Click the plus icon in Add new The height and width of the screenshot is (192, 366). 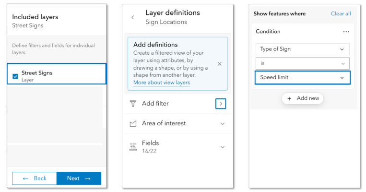click(x=289, y=98)
